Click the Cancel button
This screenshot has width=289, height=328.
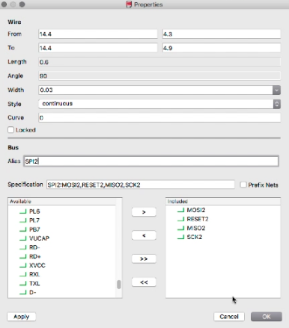point(229,317)
